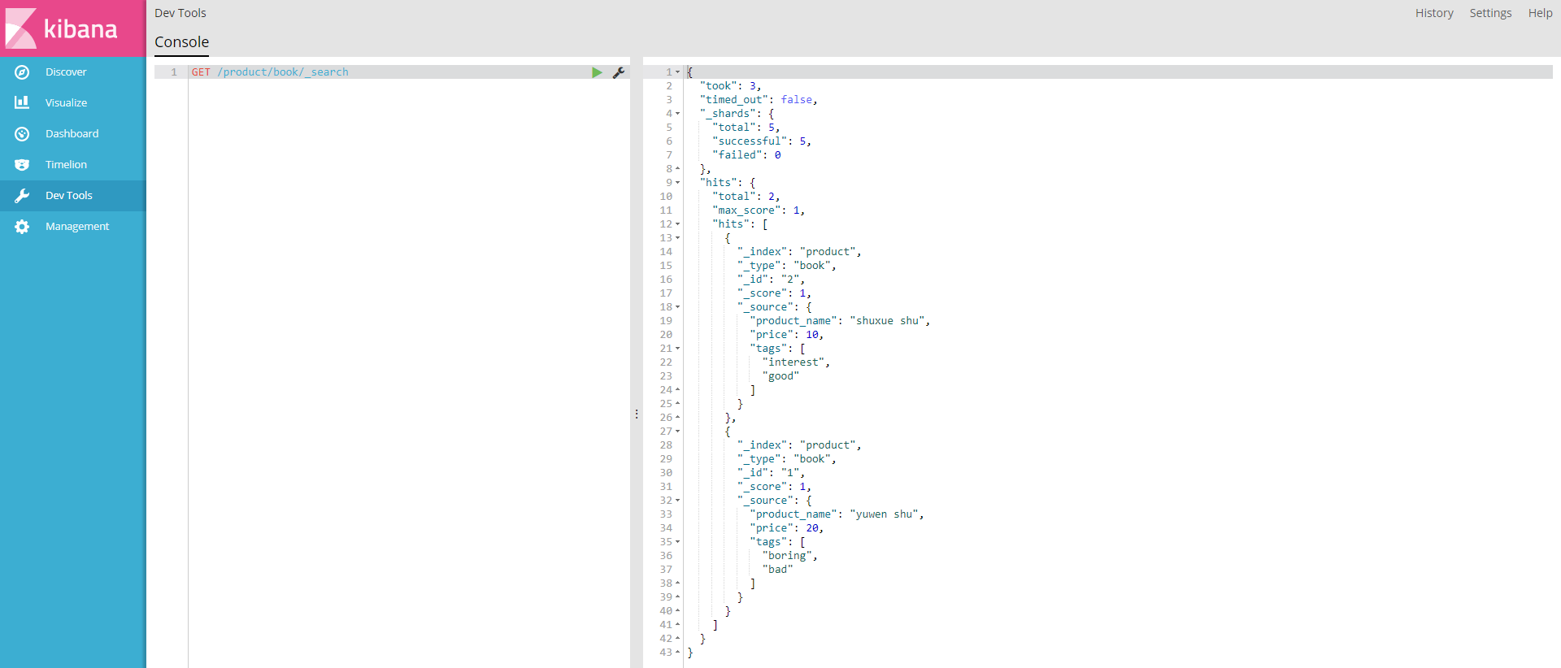Click the "took": 3 line

(730, 86)
